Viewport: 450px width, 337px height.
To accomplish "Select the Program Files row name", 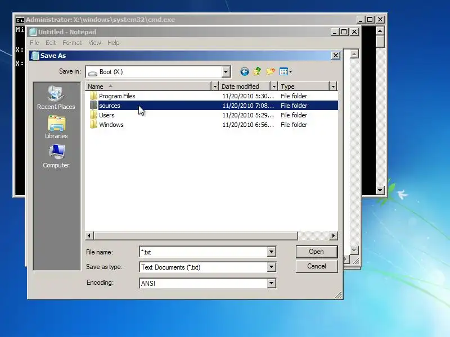I will coord(117,96).
